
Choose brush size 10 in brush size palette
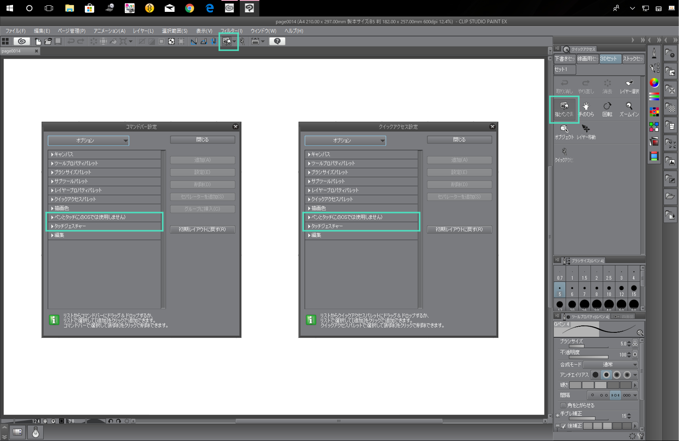609,290
